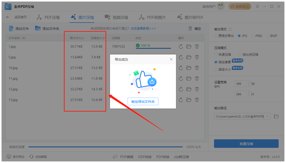
Task: Select 原格式导出 output format
Action: (224, 36)
